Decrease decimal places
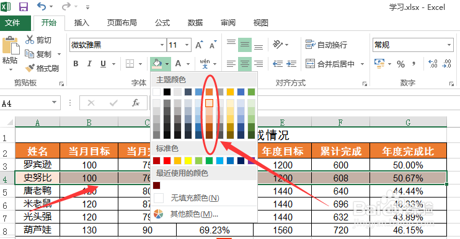The image size is (460, 239). (x=447, y=64)
